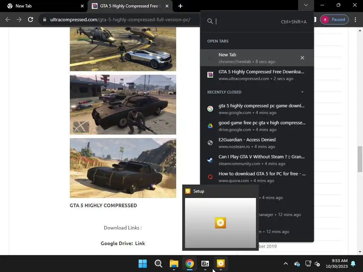Close the GTA 5 Highly Compressed tab
This screenshot has height=272, width=363.
pos(167,6)
